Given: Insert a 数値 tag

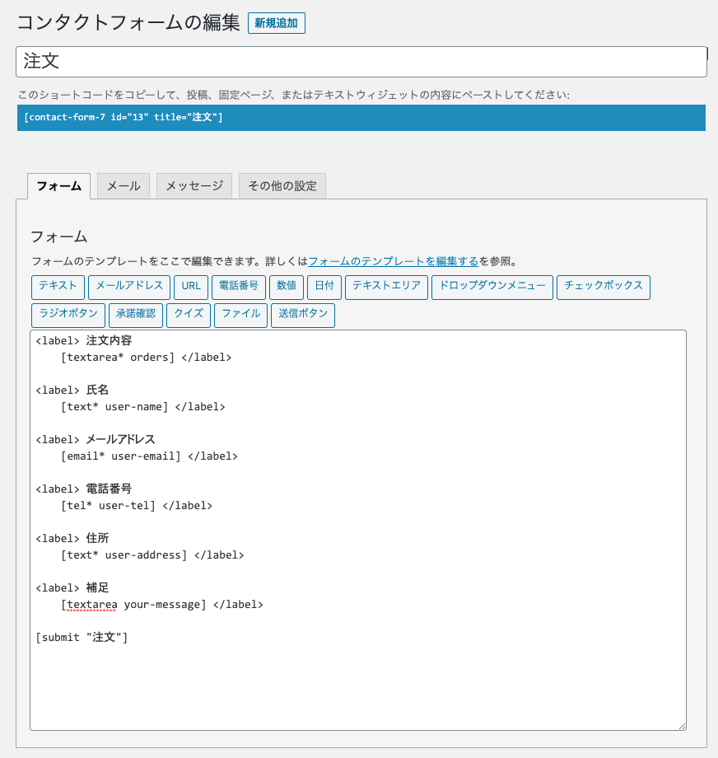Looking at the screenshot, I should (287, 288).
